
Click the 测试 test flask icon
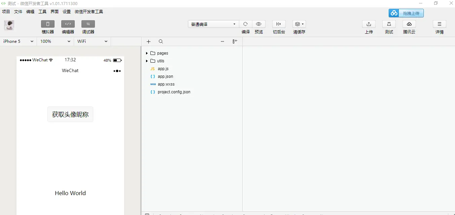pyautogui.click(x=389, y=24)
